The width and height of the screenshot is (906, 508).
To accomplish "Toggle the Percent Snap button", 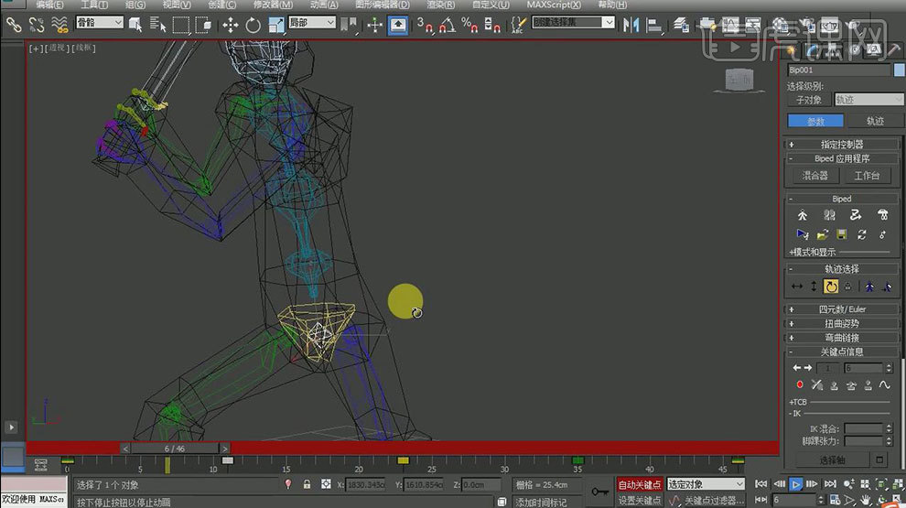I will pos(469,25).
